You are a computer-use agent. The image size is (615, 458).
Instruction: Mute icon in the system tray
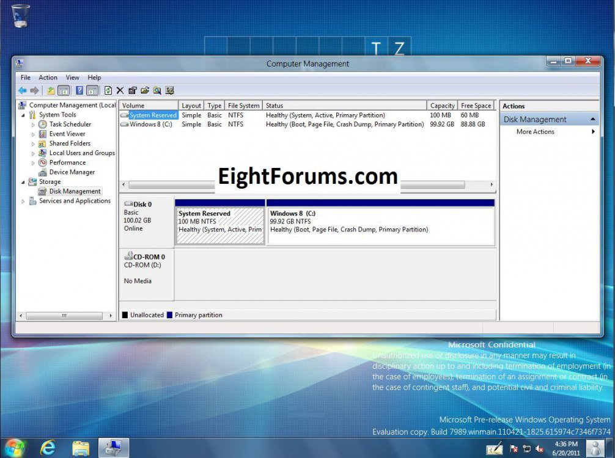pos(540,449)
